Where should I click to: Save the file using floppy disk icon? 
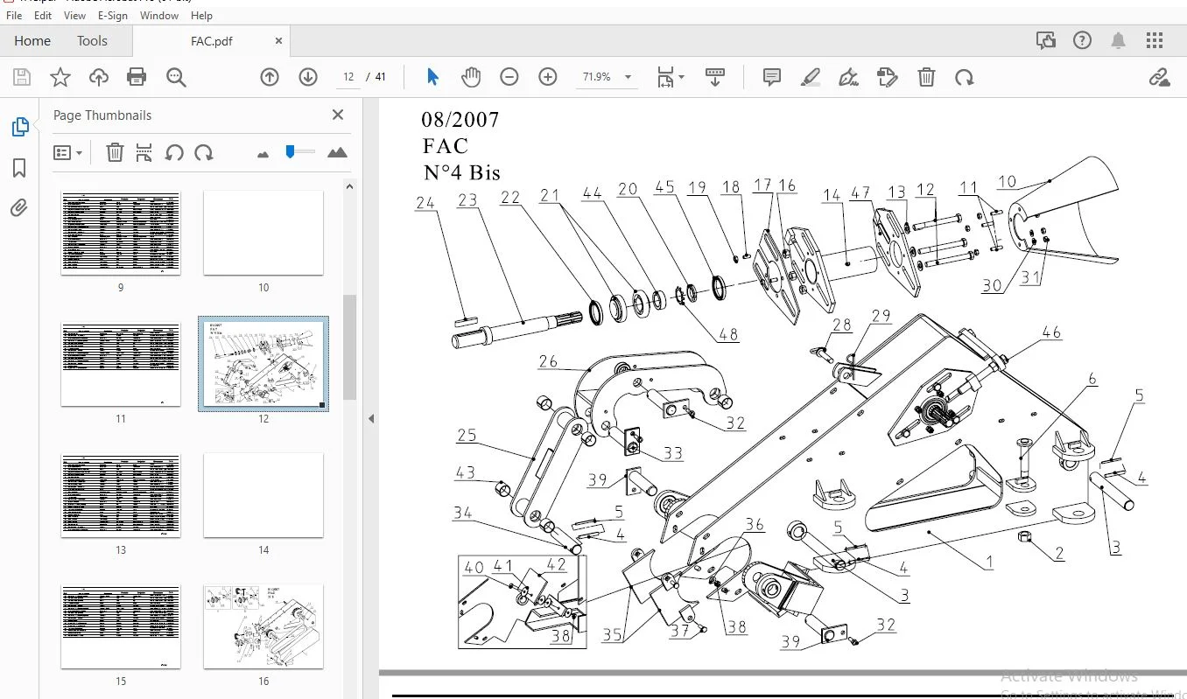click(x=22, y=77)
